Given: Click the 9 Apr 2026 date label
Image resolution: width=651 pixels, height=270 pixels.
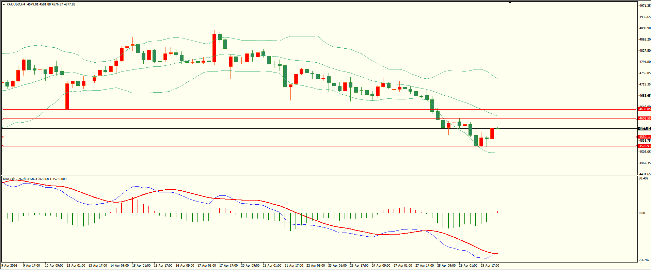Looking at the screenshot, I should 10,266.
